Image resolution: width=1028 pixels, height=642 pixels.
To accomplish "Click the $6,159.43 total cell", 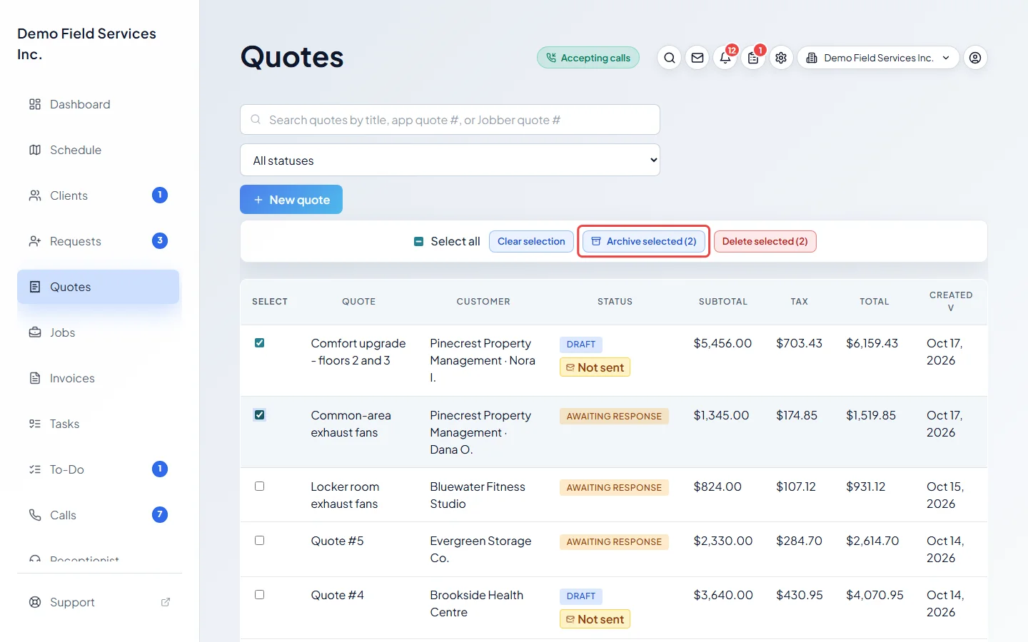I will pyautogui.click(x=872, y=343).
